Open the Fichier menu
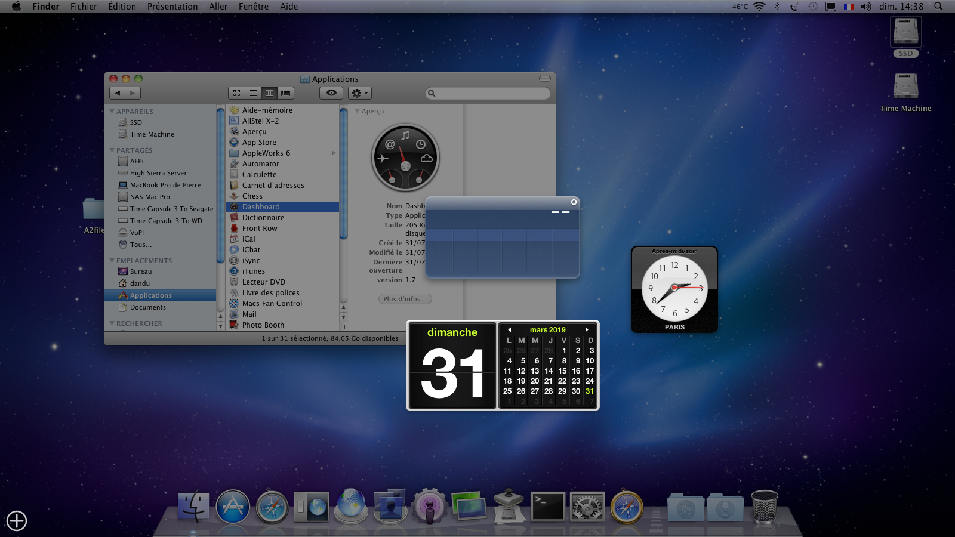955x537 pixels. pos(84,7)
